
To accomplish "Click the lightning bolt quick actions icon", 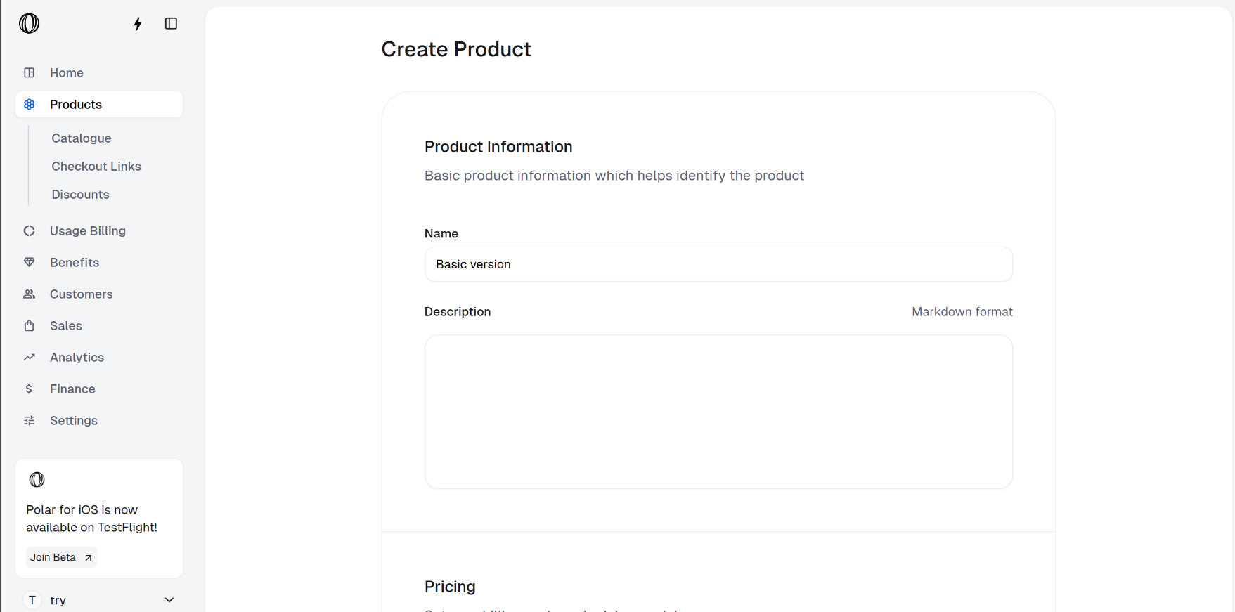I will (x=138, y=24).
